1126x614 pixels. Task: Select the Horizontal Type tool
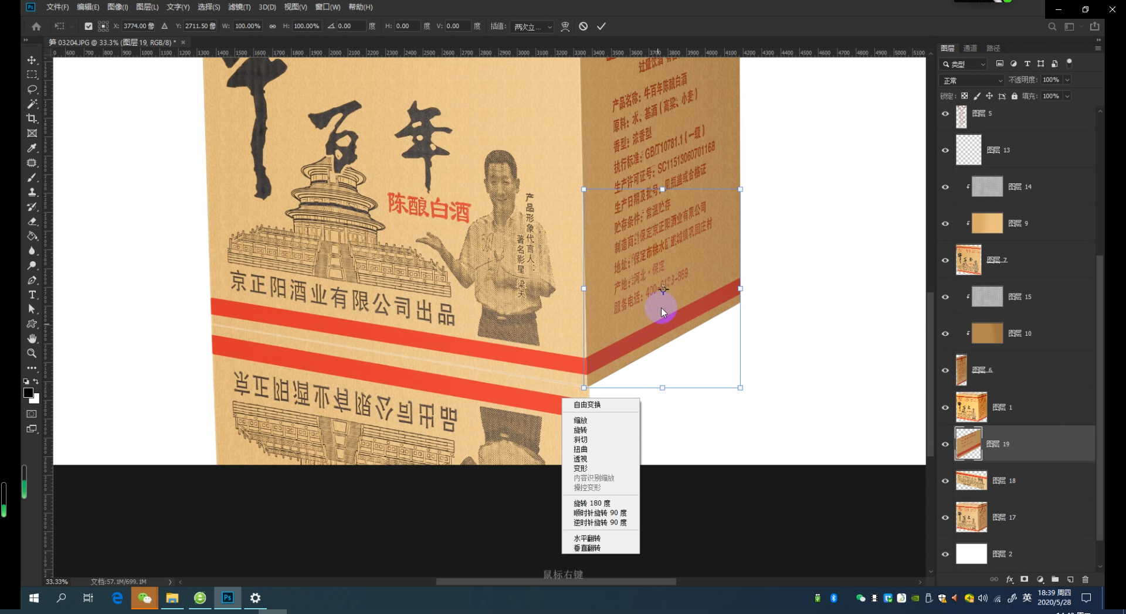click(32, 295)
